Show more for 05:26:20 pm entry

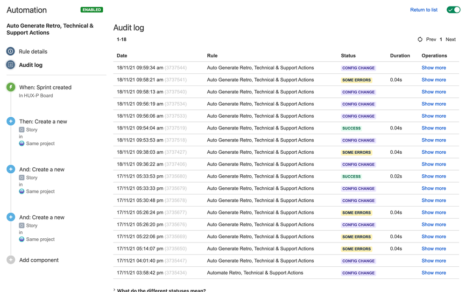[434, 225]
